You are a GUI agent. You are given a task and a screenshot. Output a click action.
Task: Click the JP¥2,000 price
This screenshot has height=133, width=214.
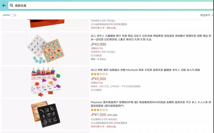[98, 79]
